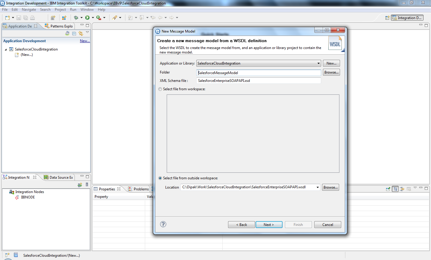The image size is (431, 260).
Task: Click the Show Advanced Properties icon
Action: [x=402, y=189]
